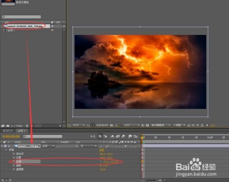Viewport: 229px width, 182px height.
Task: Create a new composition from Project panel
Action: click(x=13, y=126)
